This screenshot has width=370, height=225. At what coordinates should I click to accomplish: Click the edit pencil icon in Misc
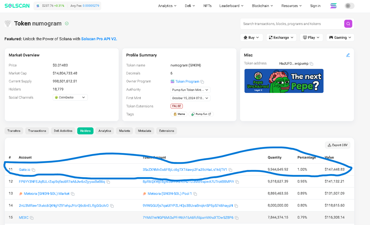click(348, 55)
